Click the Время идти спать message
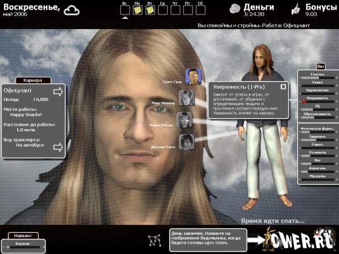This screenshot has height=254, width=339. tap(273, 221)
